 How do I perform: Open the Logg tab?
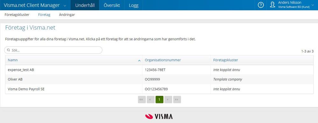coord(134,5)
